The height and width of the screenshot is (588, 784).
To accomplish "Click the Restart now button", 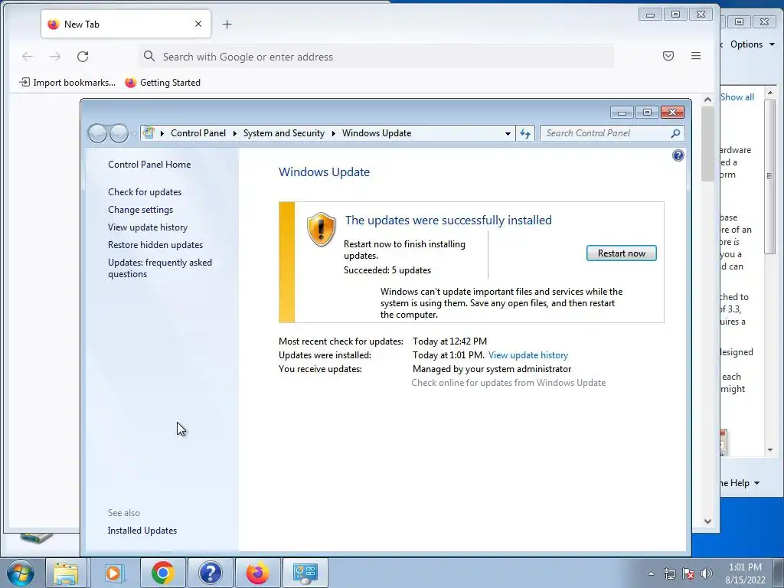I will pyautogui.click(x=621, y=253).
